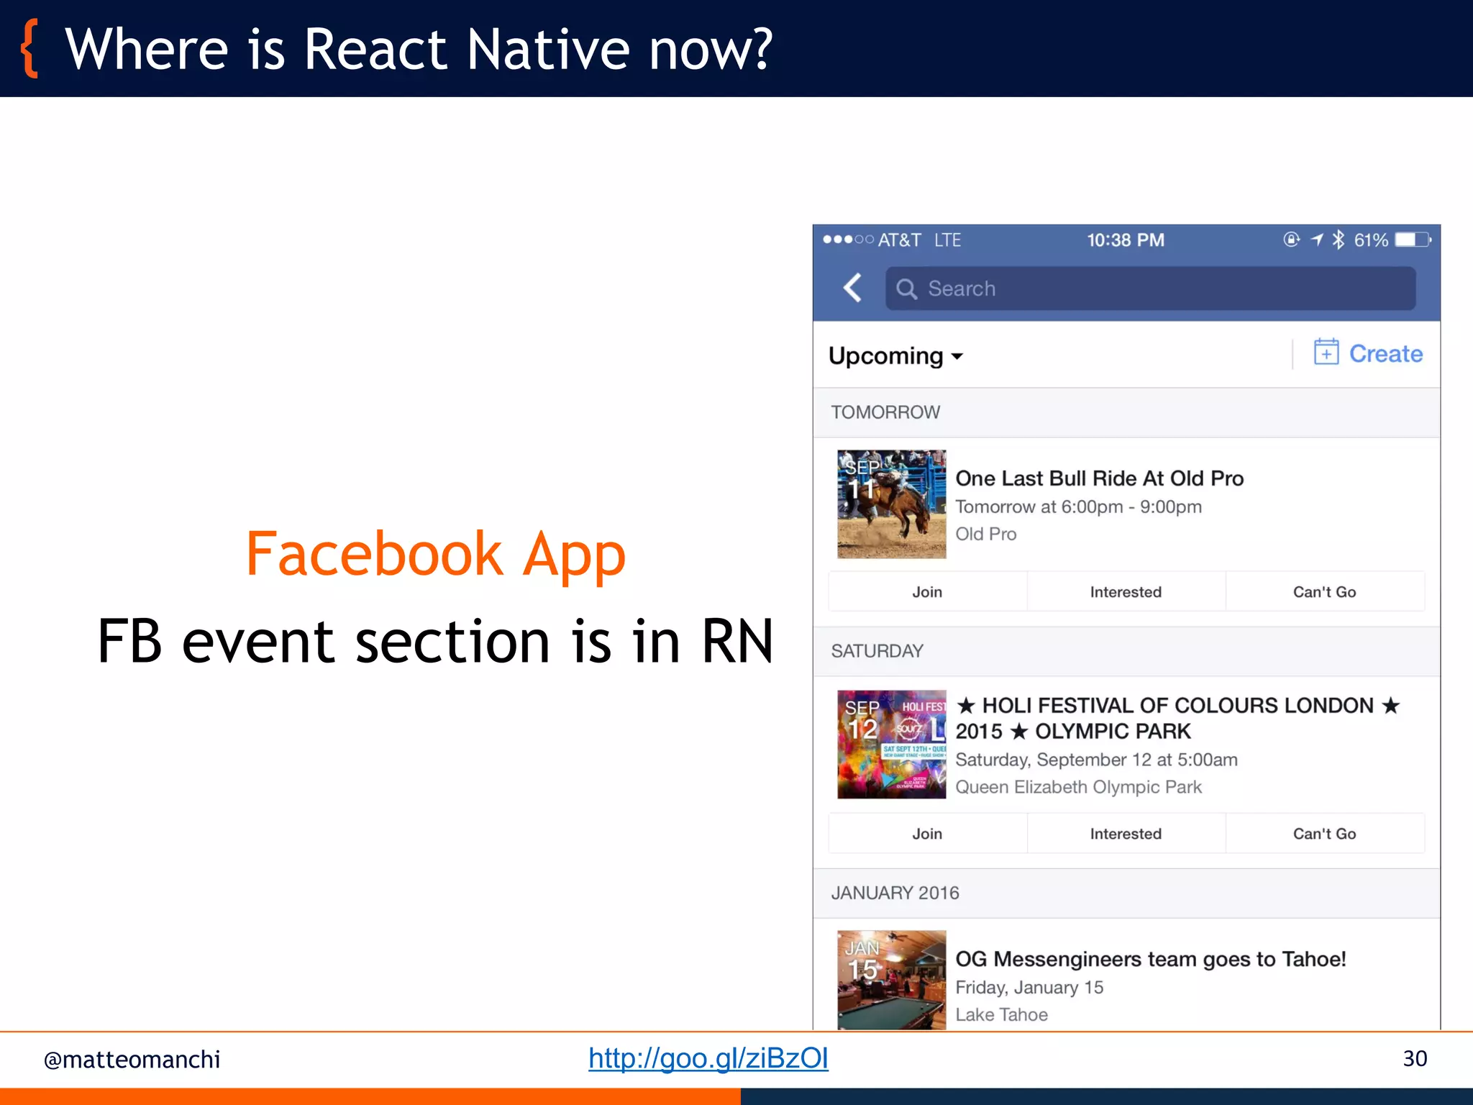Click the AT&T LTE carrier label
1473x1105 pixels.
tap(919, 240)
